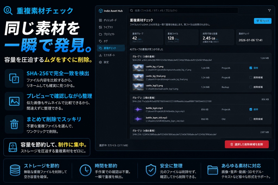Click the プロジェクト folder icon
This screenshot has height=185, width=278.
(x=100, y=34)
